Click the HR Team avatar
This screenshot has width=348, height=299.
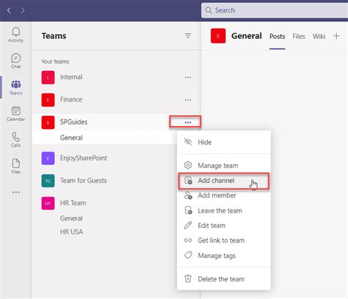pos(48,203)
